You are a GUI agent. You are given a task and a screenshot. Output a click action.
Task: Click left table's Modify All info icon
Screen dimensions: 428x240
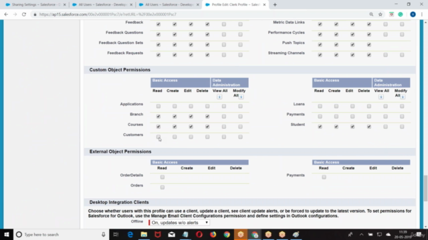[x=241, y=97]
